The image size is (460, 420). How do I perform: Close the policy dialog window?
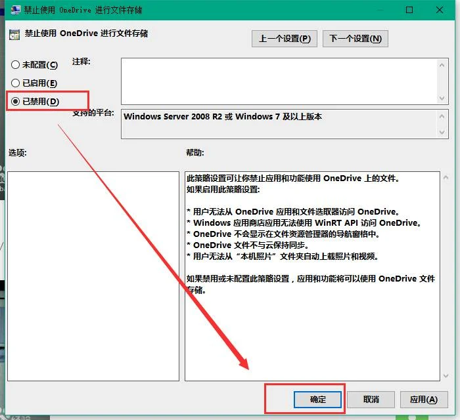440,10
